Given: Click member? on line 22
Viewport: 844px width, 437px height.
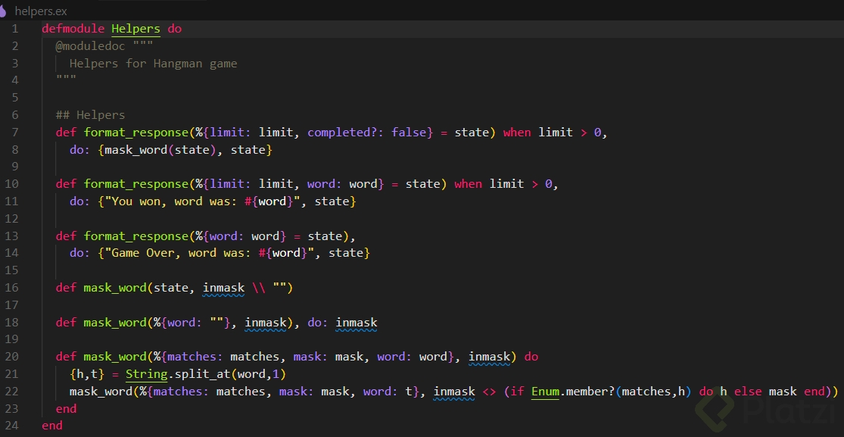Looking at the screenshot, I should coord(590,392).
